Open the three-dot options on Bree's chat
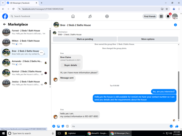This screenshot has width=182, height=136. pyautogui.click(x=41, y=53)
